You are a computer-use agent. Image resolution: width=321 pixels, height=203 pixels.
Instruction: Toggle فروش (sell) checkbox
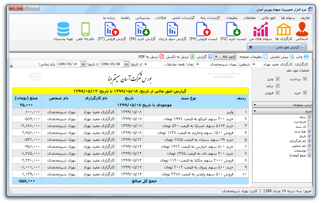[277, 92]
